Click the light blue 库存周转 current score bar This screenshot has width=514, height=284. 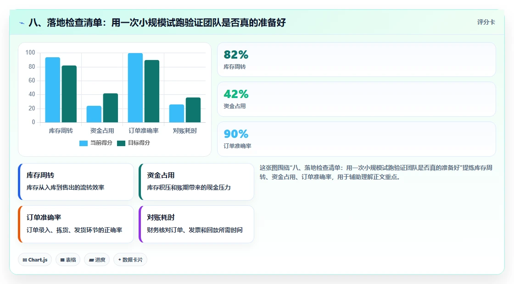52,90
